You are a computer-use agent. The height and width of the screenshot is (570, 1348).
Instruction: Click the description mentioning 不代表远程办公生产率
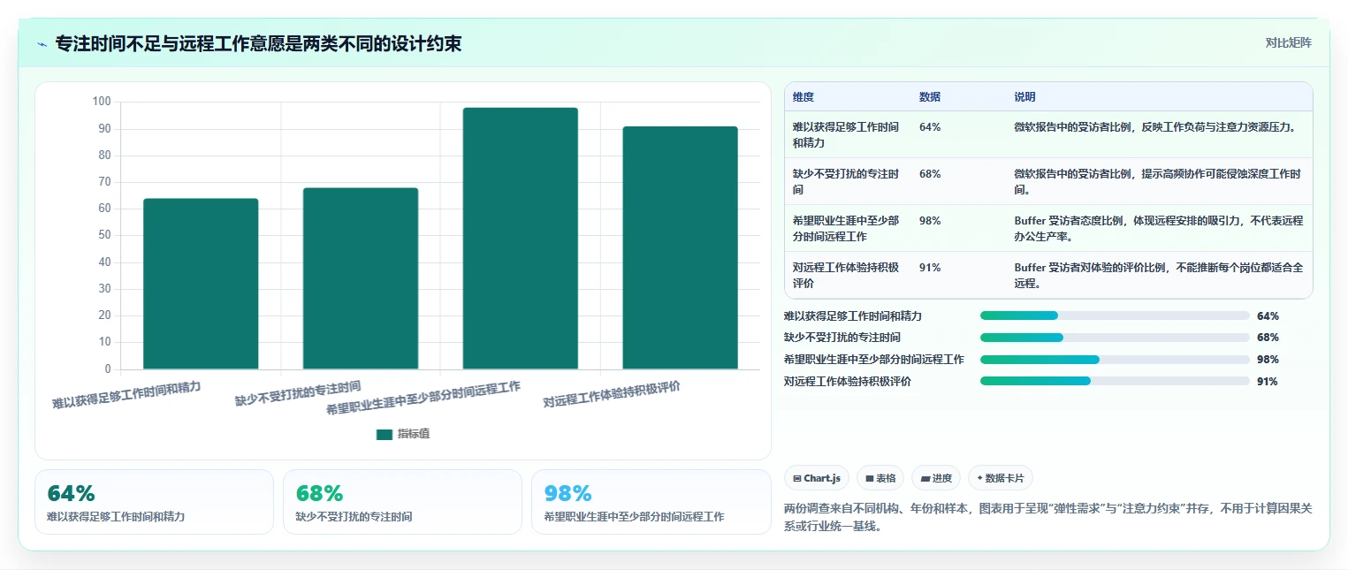1158,228
